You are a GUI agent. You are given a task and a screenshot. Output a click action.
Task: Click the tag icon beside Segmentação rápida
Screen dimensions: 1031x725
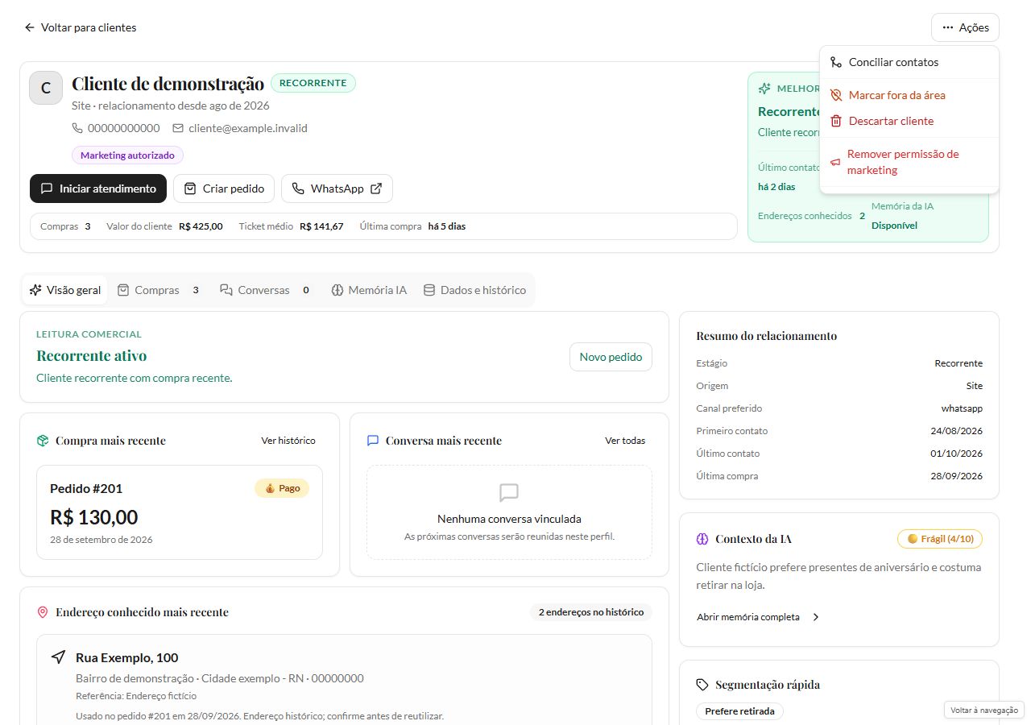click(702, 685)
